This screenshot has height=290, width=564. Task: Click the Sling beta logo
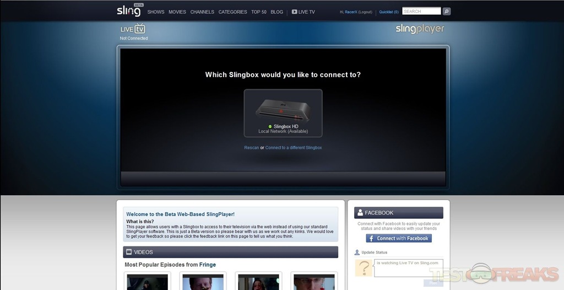[x=128, y=10]
